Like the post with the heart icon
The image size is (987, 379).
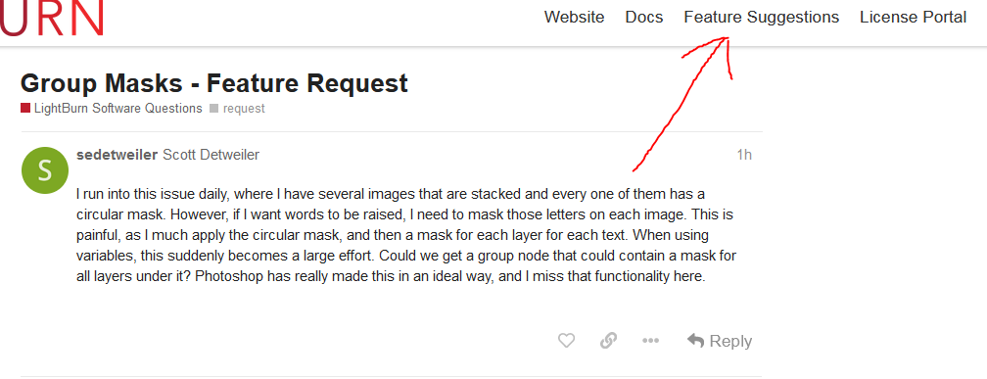(x=567, y=341)
